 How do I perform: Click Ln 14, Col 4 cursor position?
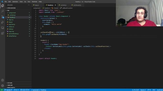click(135, 90)
